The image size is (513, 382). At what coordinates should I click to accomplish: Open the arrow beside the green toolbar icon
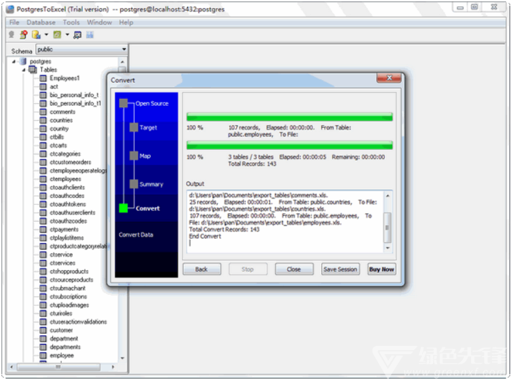pyautogui.click(x=67, y=35)
